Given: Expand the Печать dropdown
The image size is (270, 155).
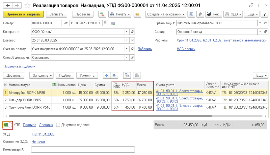Looking at the screenshot, I should pos(120,14).
